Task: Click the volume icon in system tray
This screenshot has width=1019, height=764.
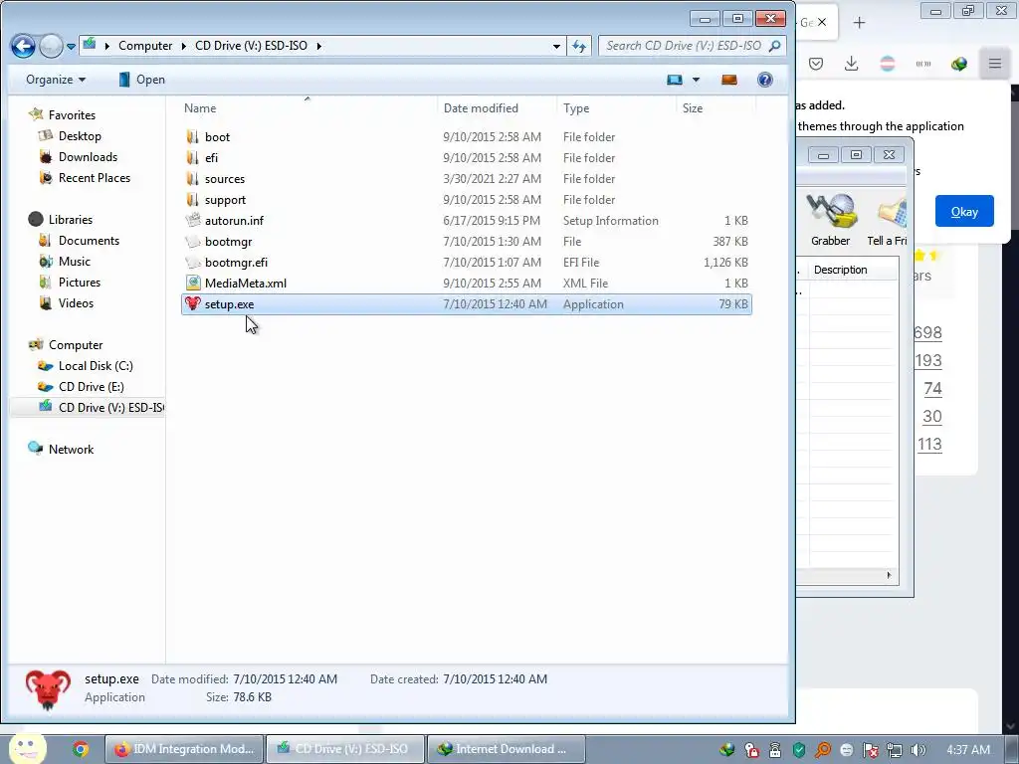Action: click(x=918, y=750)
